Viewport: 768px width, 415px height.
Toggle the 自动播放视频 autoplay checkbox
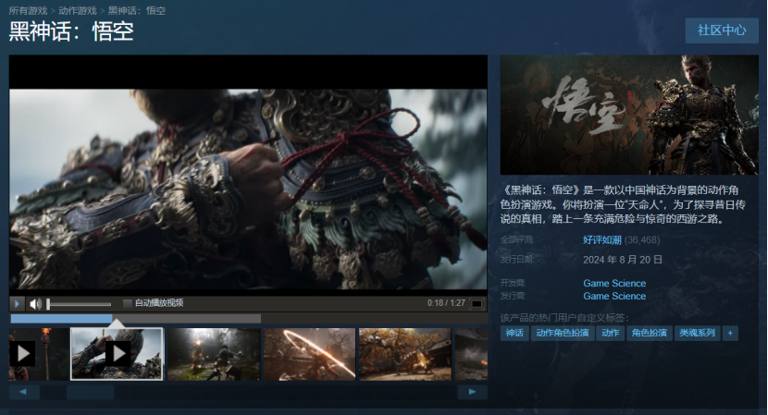[128, 303]
